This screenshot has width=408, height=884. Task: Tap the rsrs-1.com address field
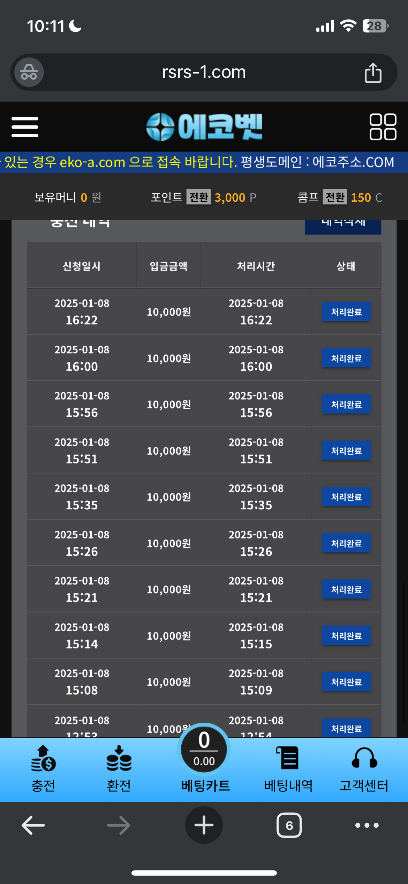pyautogui.click(x=204, y=72)
